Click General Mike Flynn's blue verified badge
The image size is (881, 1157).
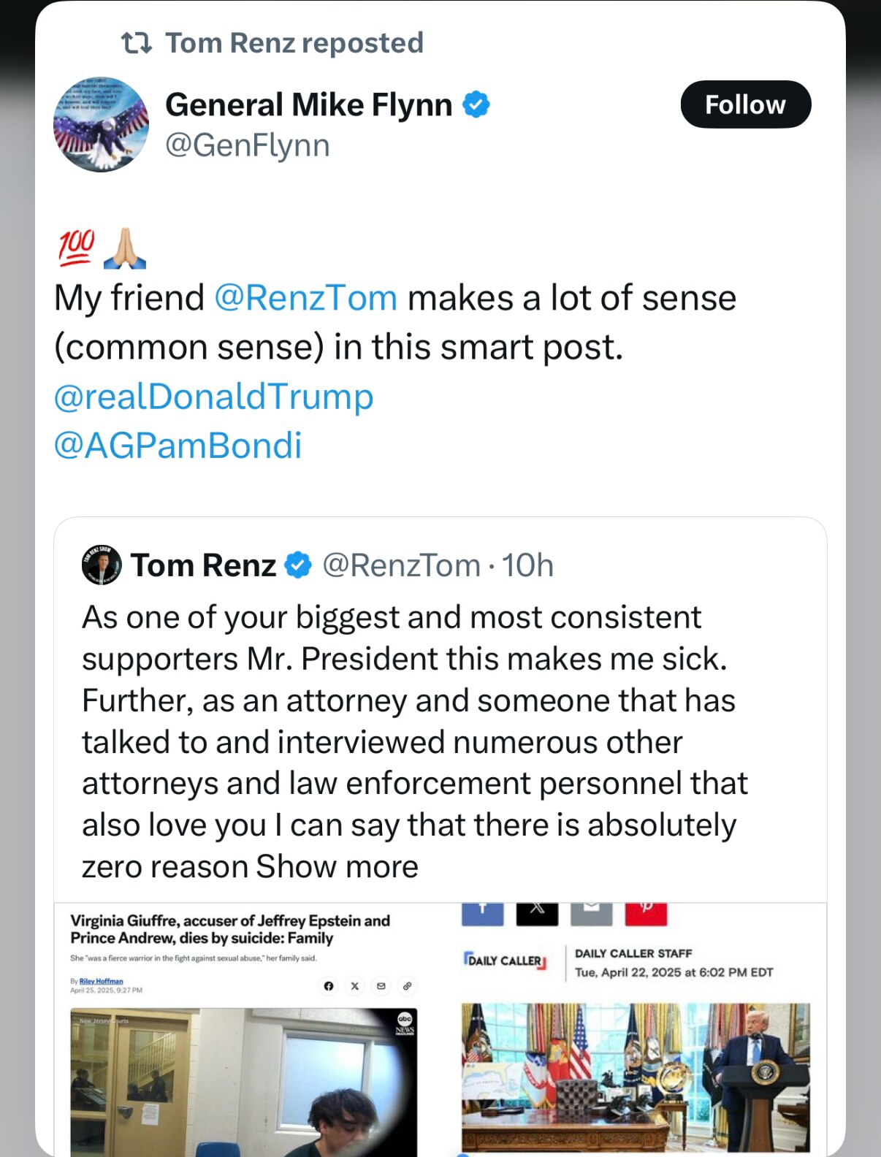(476, 104)
